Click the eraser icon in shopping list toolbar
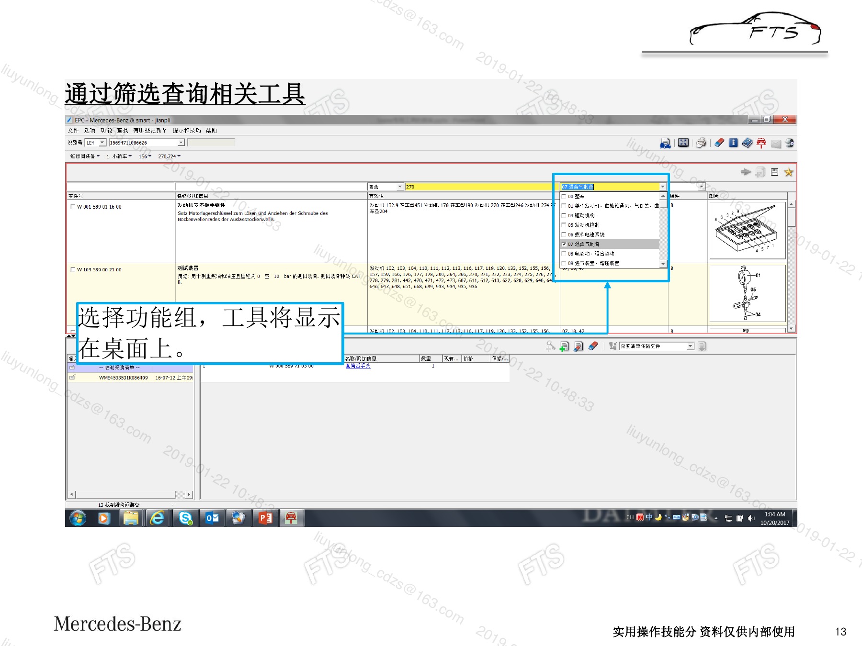 tap(593, 345)
